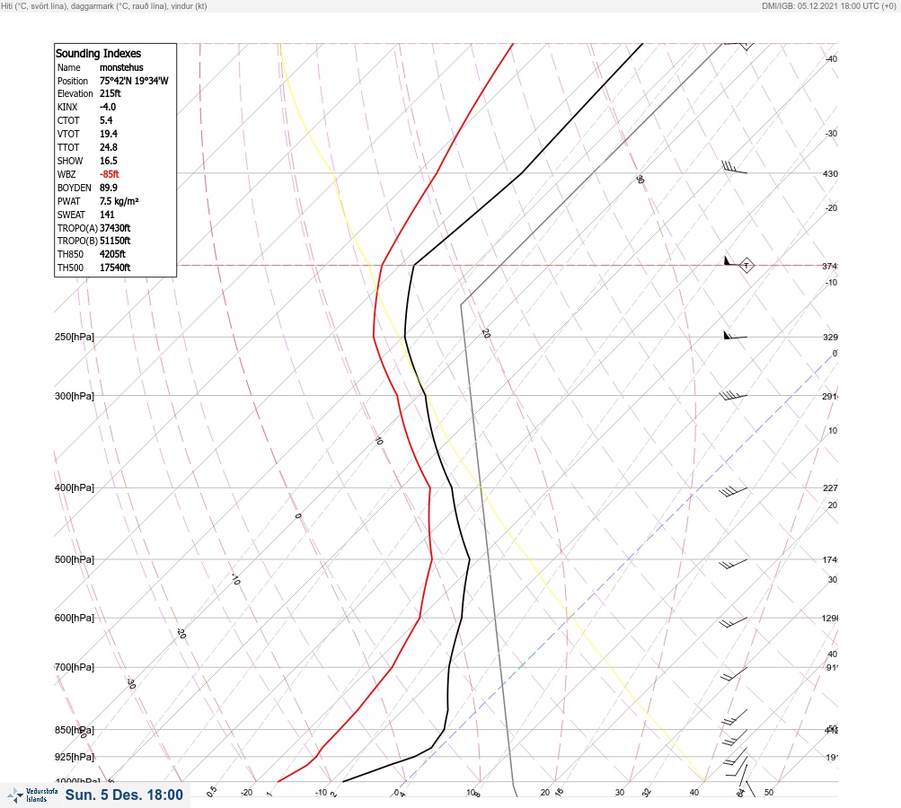Click the 329 height label on right edge

pyautogui.click(x=830, y=337)
